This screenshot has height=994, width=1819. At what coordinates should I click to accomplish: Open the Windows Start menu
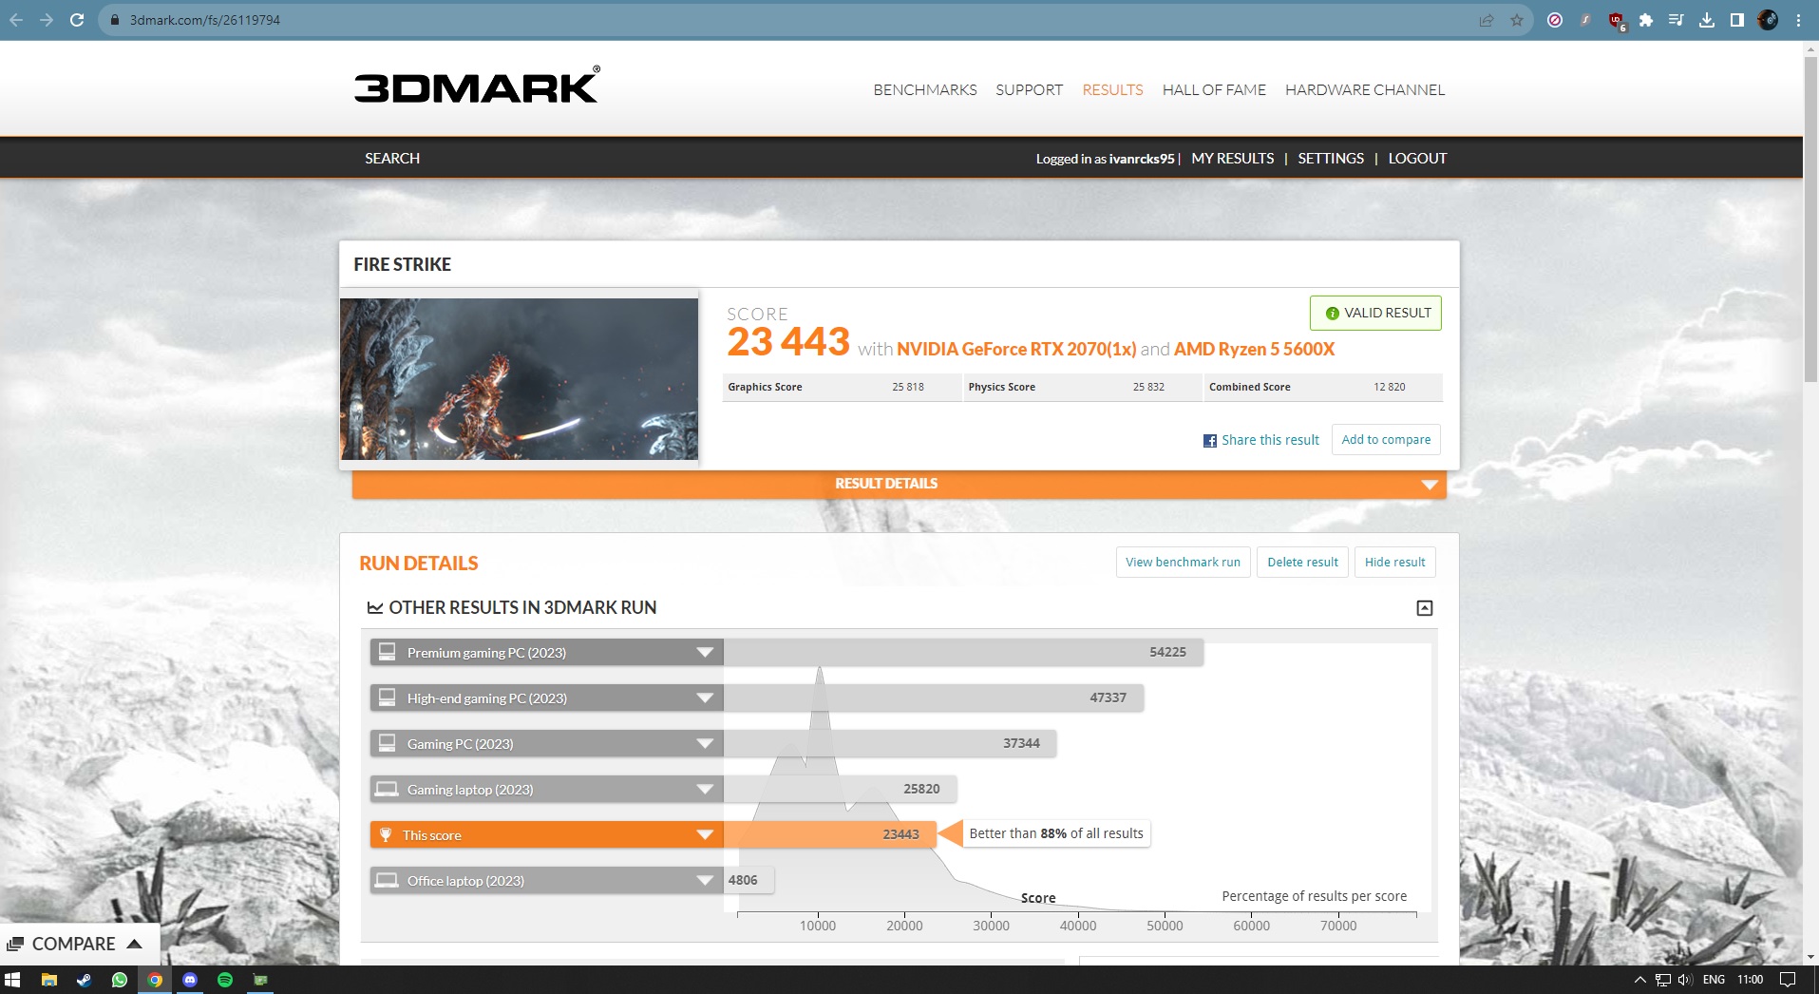tap(12, 980)
